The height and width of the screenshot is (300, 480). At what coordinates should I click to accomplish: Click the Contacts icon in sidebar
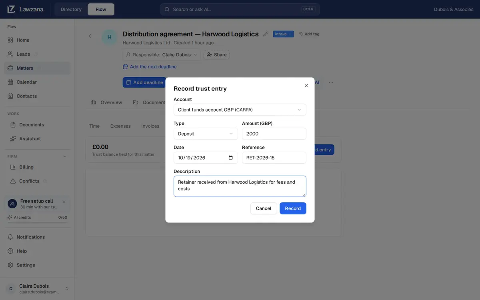click(x=10, y=96)
